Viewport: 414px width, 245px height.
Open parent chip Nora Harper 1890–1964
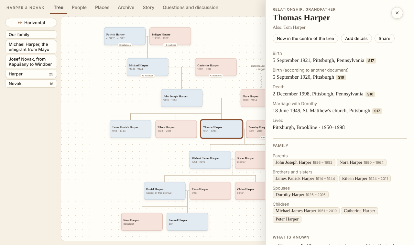pyautogui.click(x=362, y=162)
